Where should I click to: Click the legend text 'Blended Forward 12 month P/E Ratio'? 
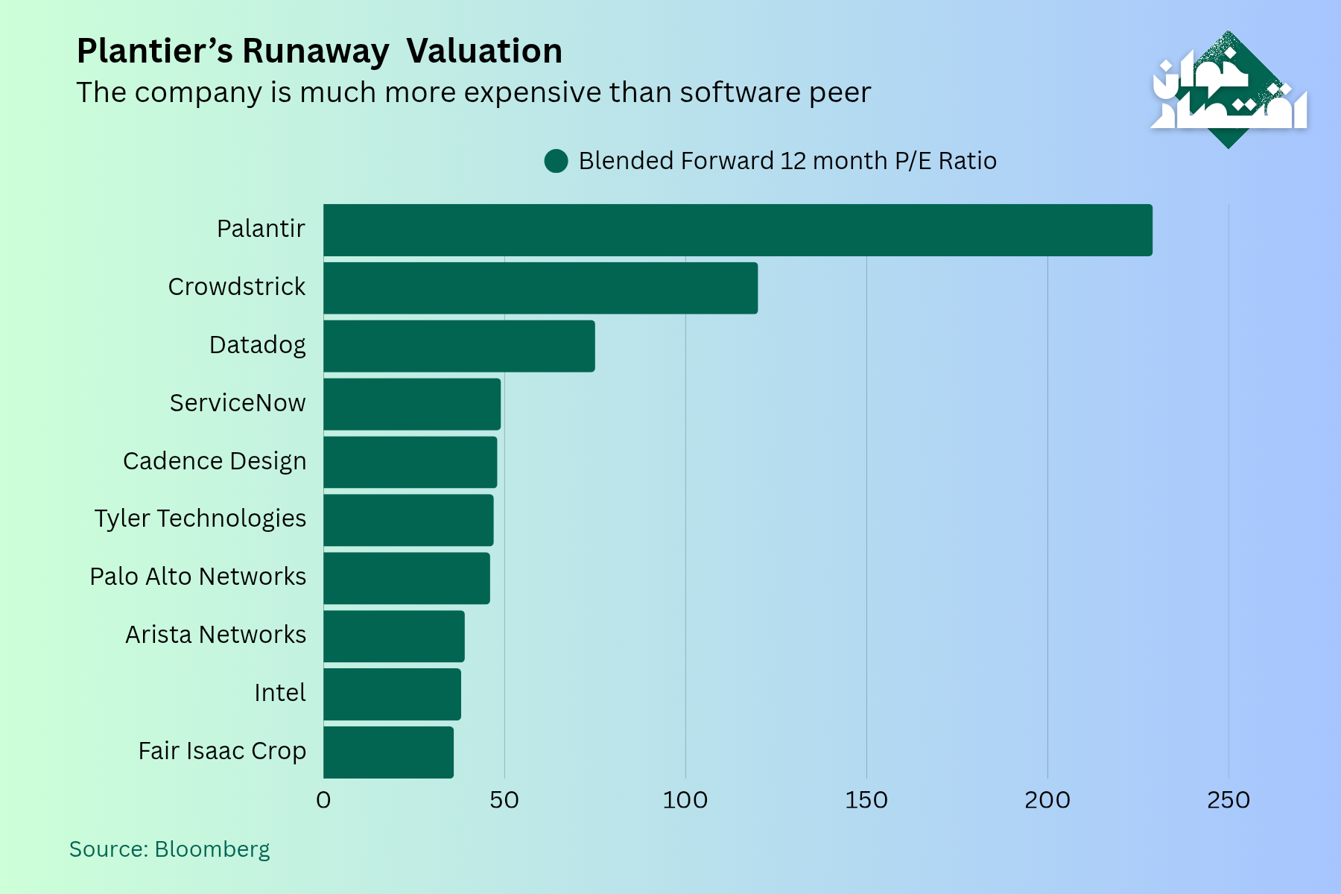tap(787, 161)
